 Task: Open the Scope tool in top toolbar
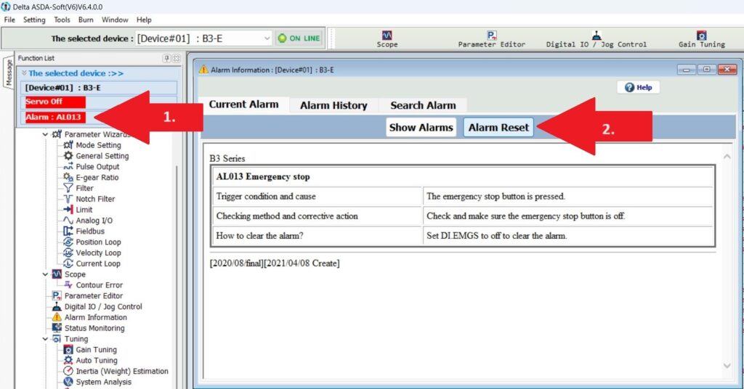(387, 38)
